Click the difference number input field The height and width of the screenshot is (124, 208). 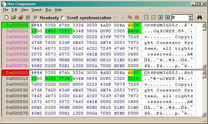click(x=180, y=18)
